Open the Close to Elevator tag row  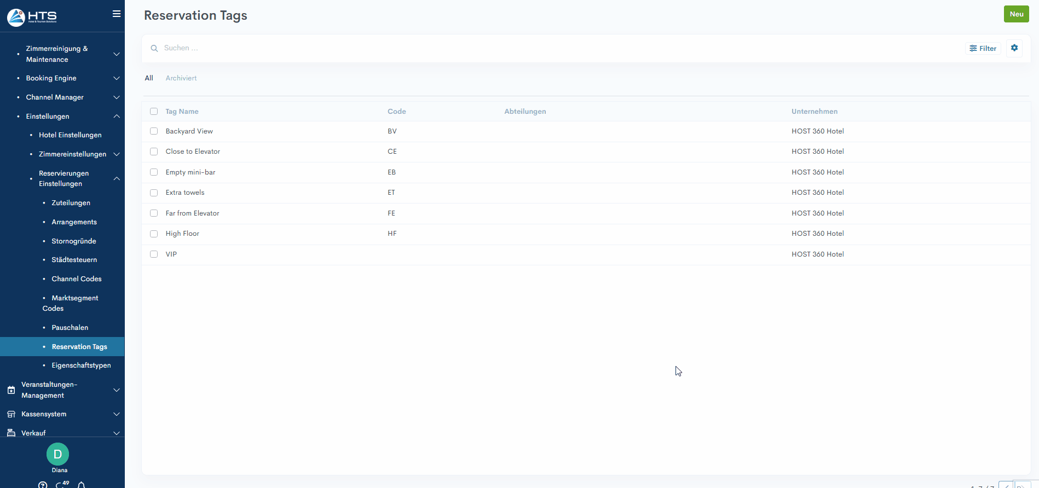pos(193,152)
